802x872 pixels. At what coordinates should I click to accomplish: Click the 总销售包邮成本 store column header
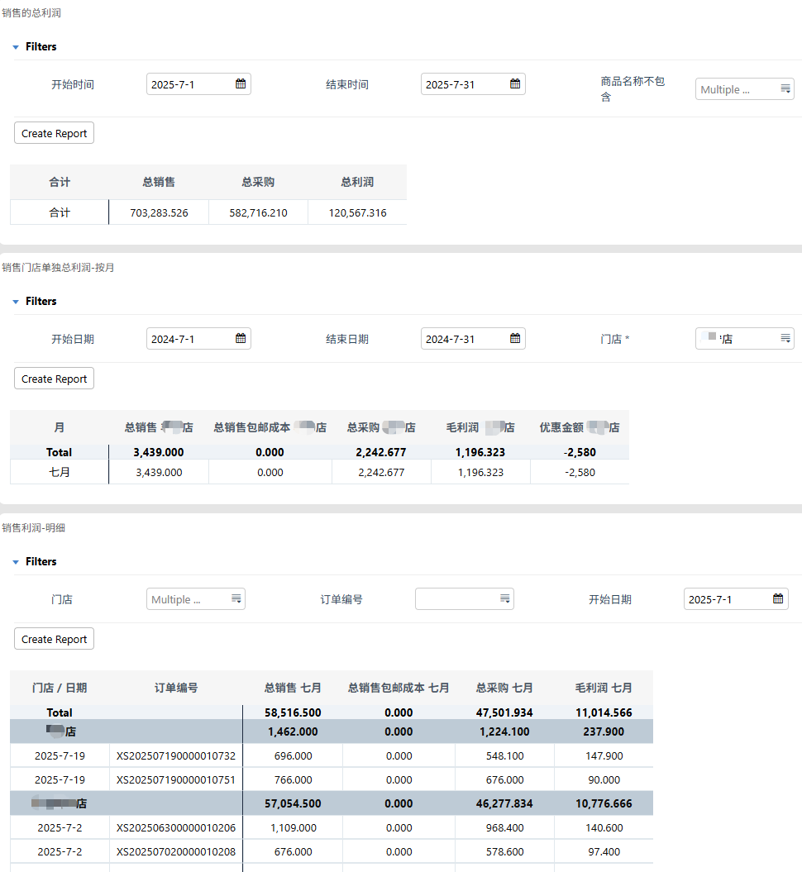(270, 427)
